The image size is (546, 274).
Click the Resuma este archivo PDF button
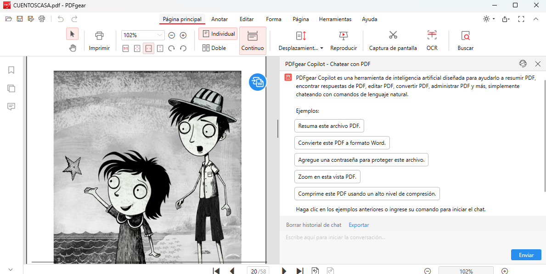329,126
